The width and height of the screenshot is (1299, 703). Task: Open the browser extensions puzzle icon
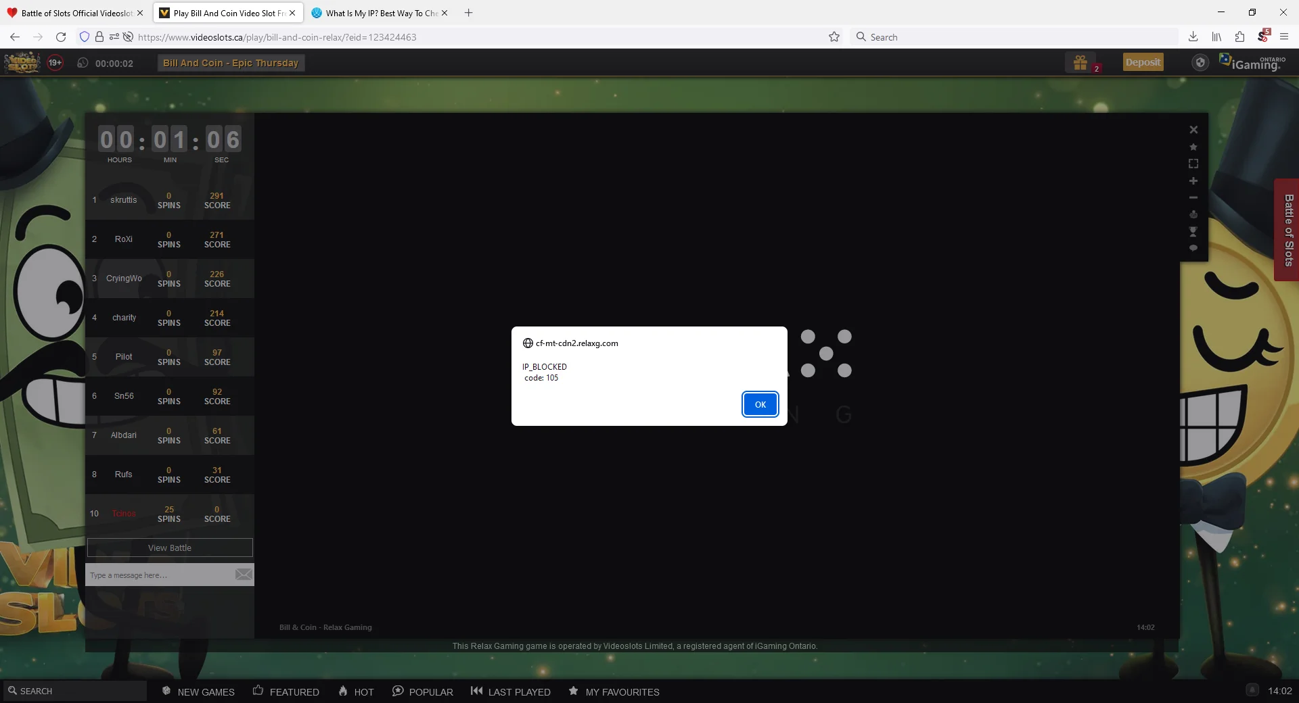[x=1239, y=37]
